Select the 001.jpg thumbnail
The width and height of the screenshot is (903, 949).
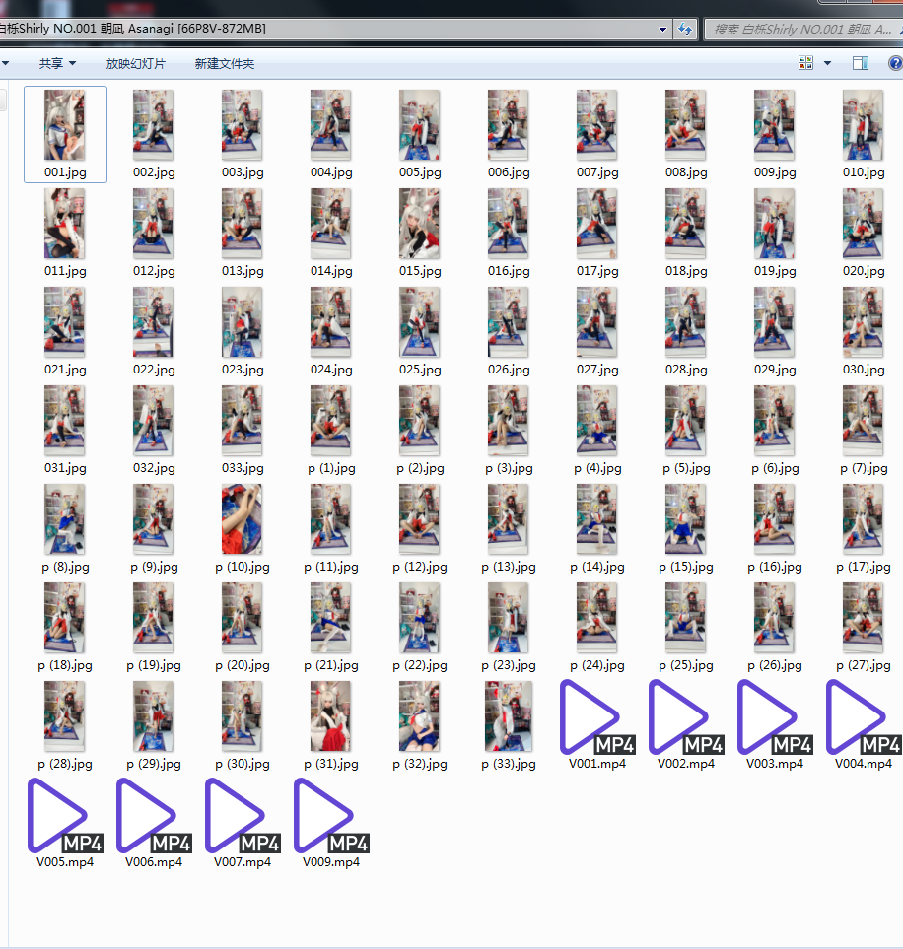tap(65, 125)
